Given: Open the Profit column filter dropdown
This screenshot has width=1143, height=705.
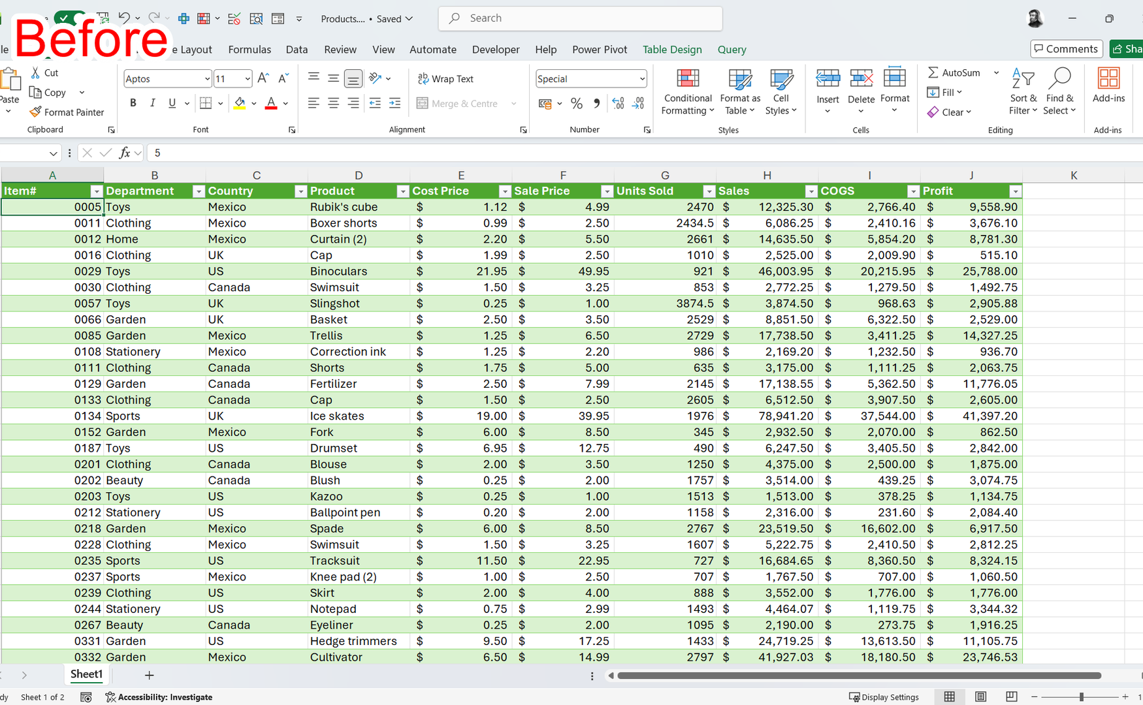Looking at the screenshot, I should [x=1015, y=191].
